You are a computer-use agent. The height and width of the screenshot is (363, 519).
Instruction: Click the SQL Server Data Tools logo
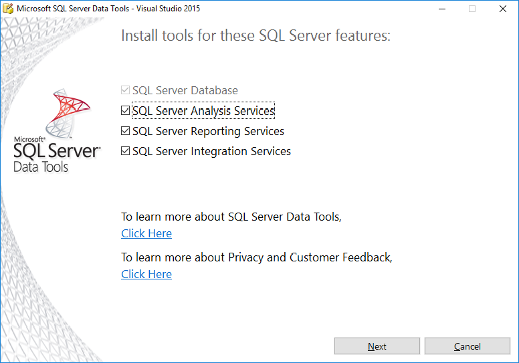(57, 130)
